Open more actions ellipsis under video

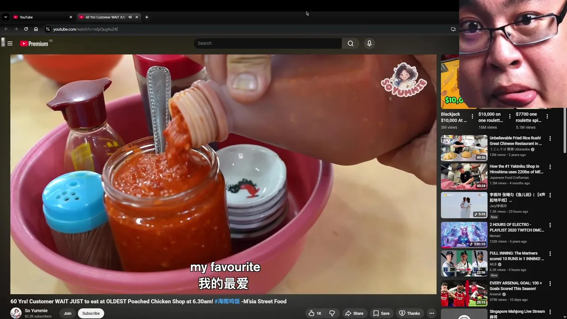(x=431, y=313)
